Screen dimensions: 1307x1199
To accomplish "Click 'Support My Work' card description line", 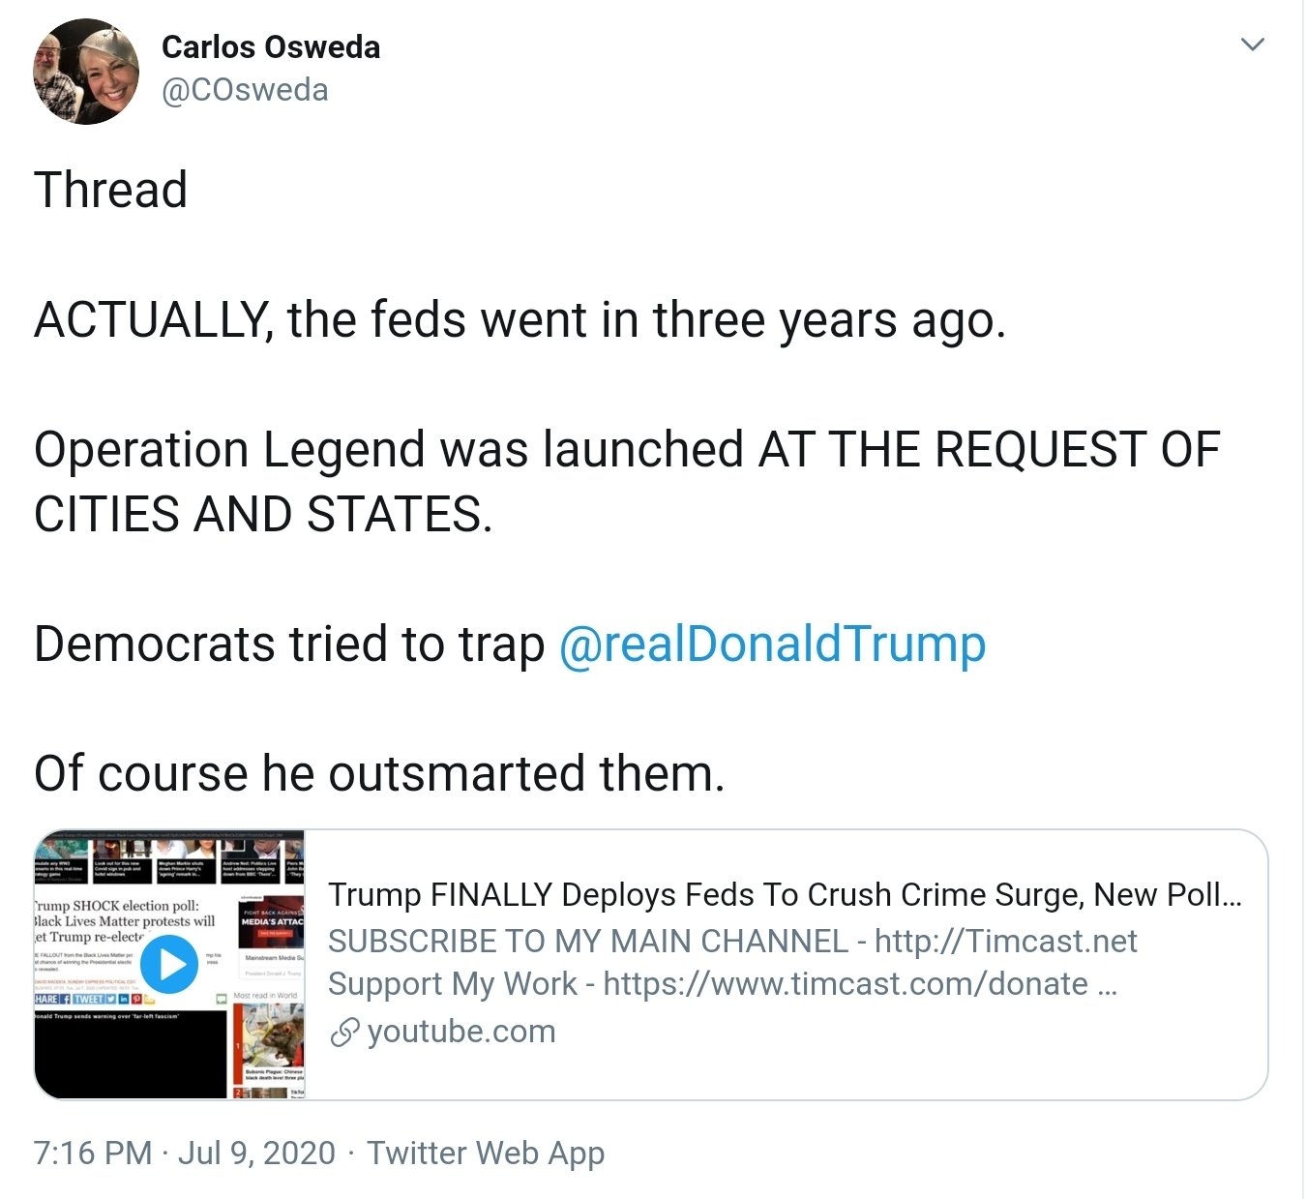I will pyautogui.click(x=723, y=984).
